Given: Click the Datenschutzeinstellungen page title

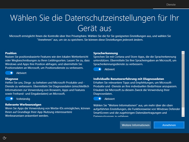Looking at the screenshot, I should coord(94,23).
